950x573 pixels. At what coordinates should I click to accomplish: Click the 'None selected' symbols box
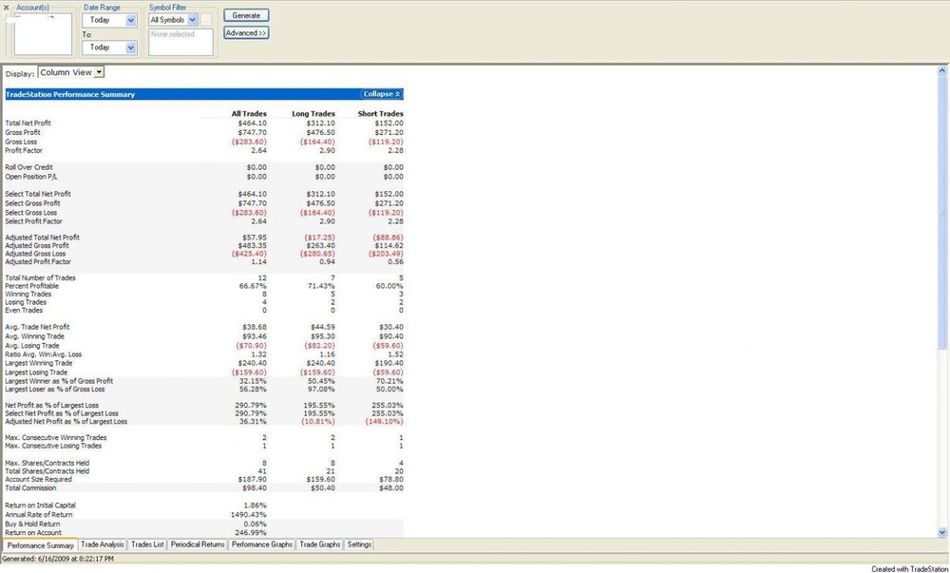pos(180,42)
